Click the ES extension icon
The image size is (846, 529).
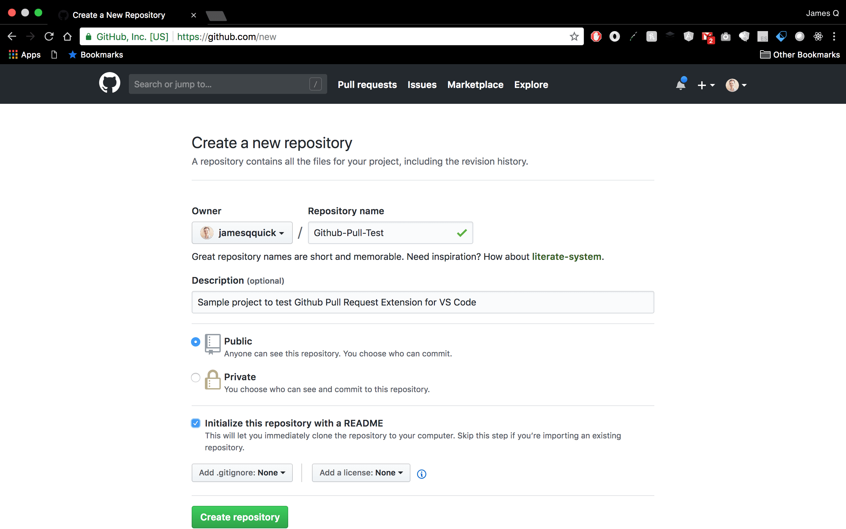(x=763, y=36)
